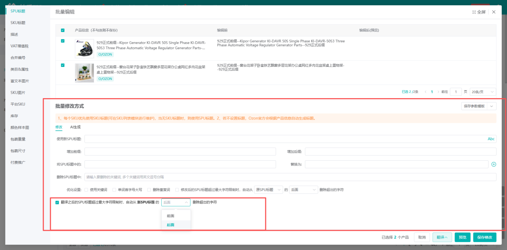
Task: Open SKU标题 in the left sidebar
Action: click(x=18, y=23)
